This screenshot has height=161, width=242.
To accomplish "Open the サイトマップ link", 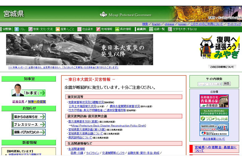I will click(234, 24).
